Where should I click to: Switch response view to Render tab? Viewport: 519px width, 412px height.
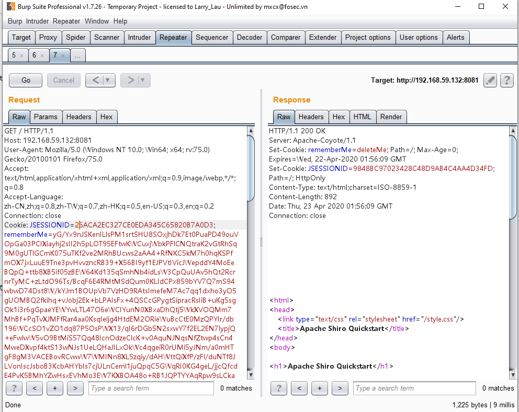coord(391,117)
